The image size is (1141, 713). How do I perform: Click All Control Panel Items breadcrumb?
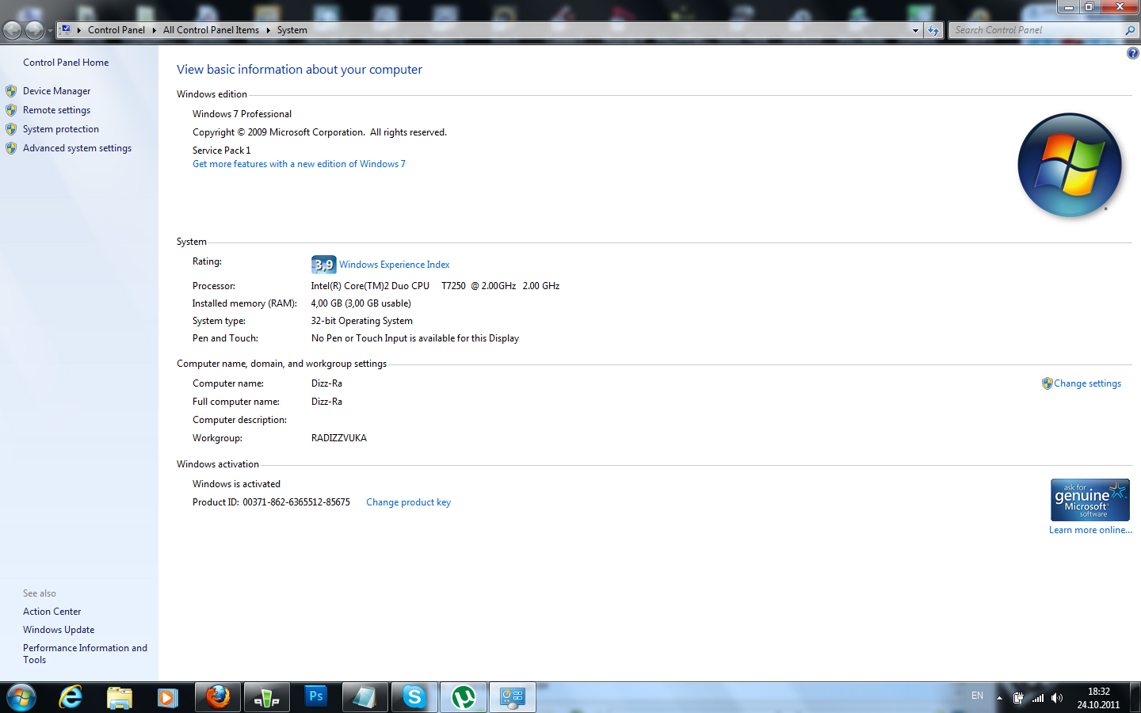(x=211, y=30)
